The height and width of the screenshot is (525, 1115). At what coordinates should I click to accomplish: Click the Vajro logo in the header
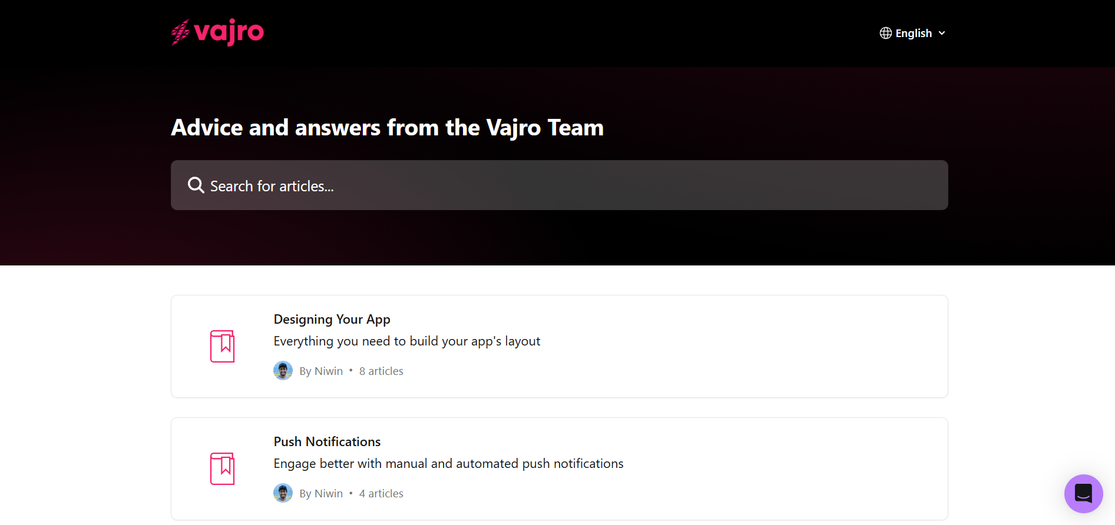point(217,32)
